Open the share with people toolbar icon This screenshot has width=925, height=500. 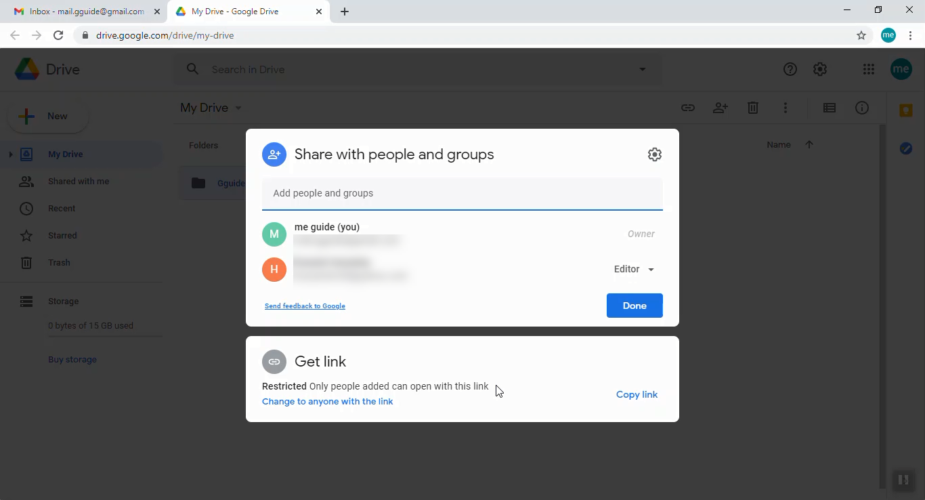[x=720, y=108]
